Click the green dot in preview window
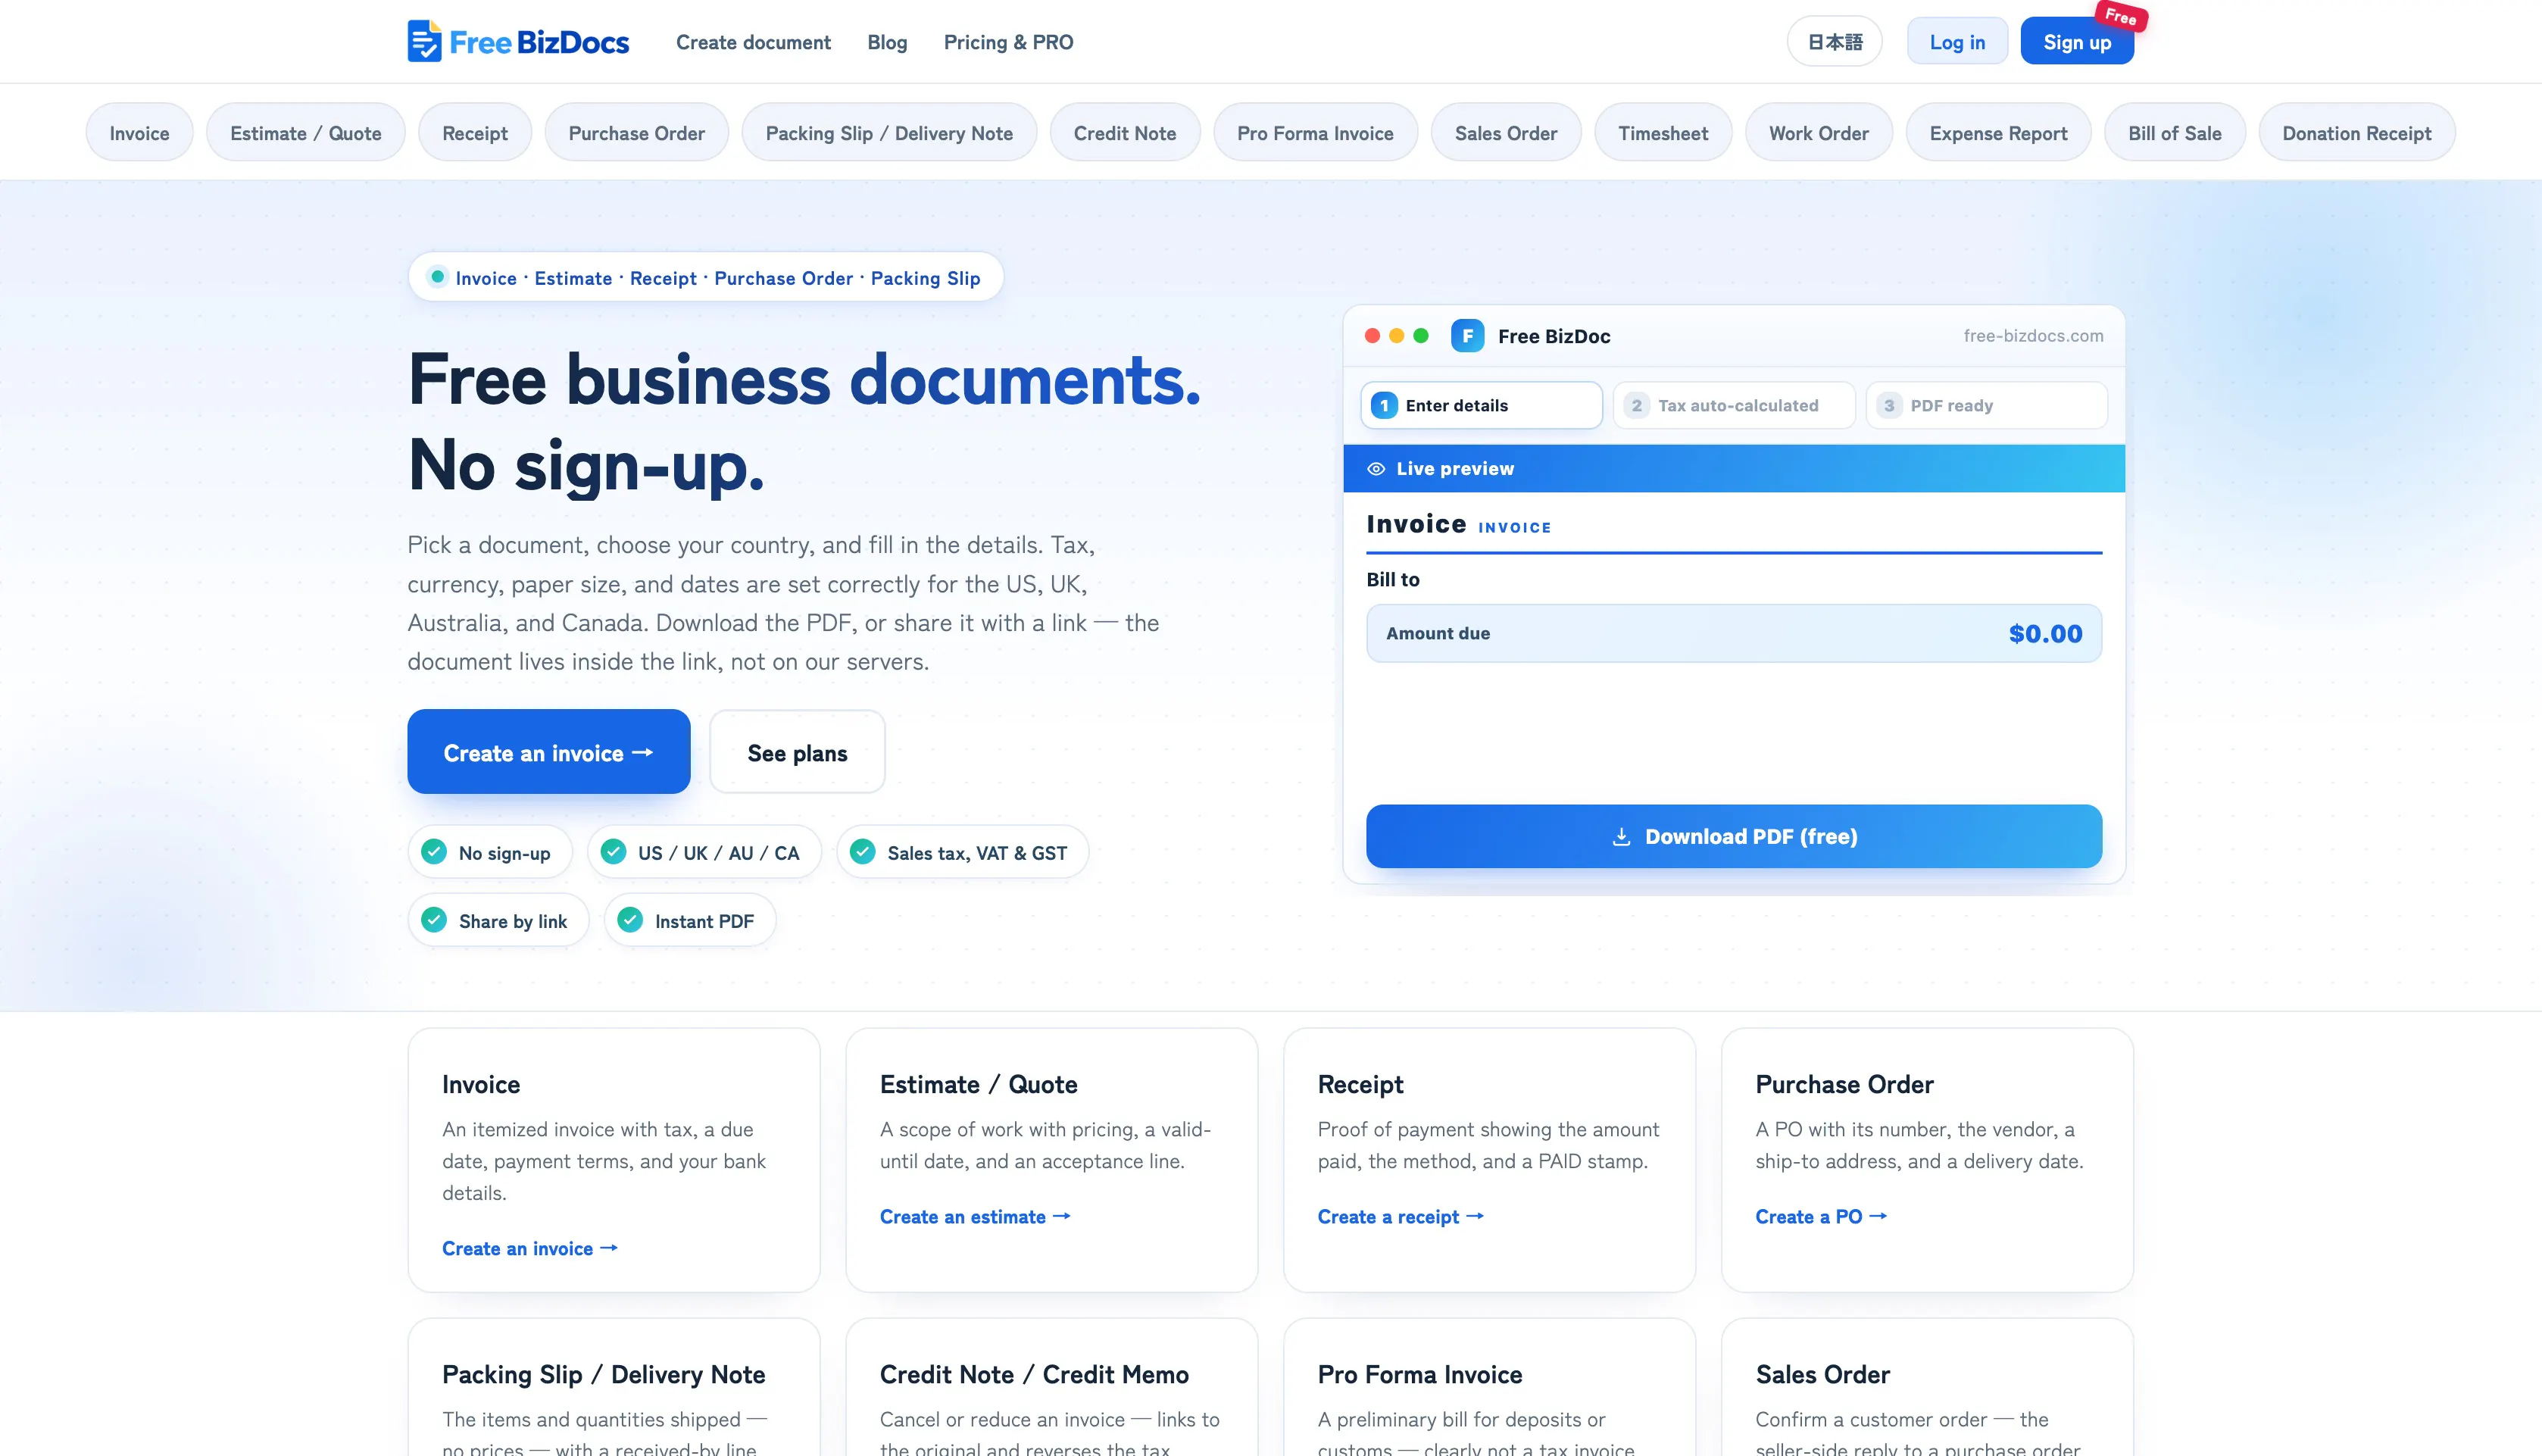Screen dimensions: 2542x1456 (1420, 336)
